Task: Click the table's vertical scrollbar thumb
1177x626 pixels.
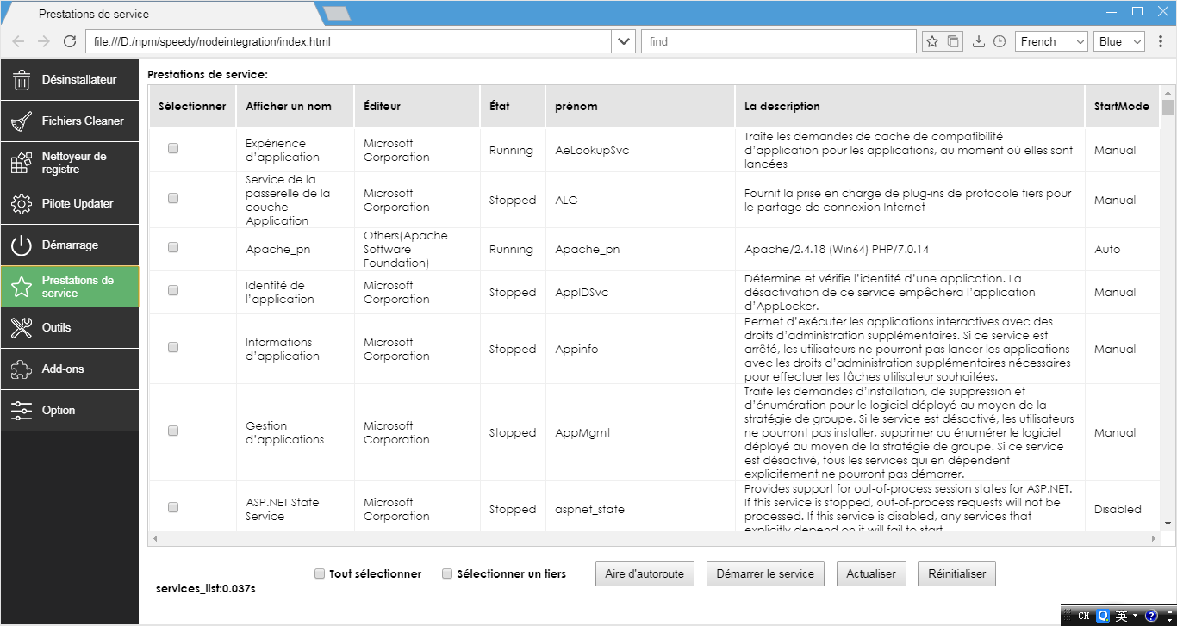Action: click(x=1168, y=107)
